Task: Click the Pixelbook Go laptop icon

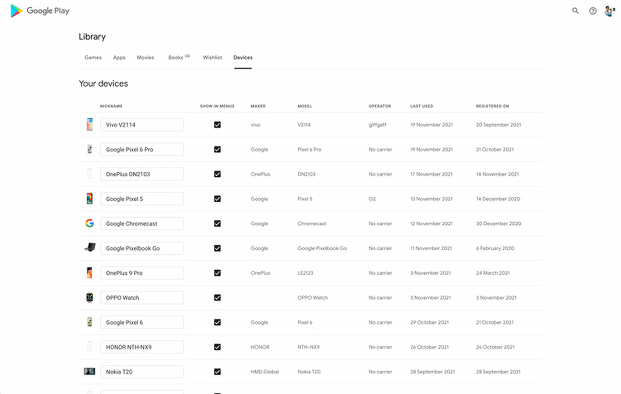Action: pyautogui.click(x=90, y=248)
